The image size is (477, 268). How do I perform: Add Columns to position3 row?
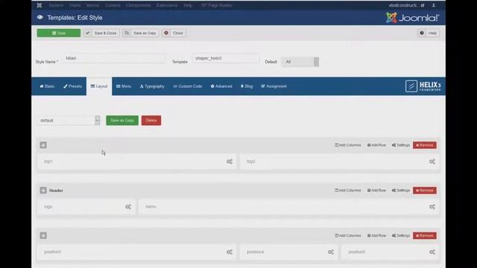click(348, 236)
